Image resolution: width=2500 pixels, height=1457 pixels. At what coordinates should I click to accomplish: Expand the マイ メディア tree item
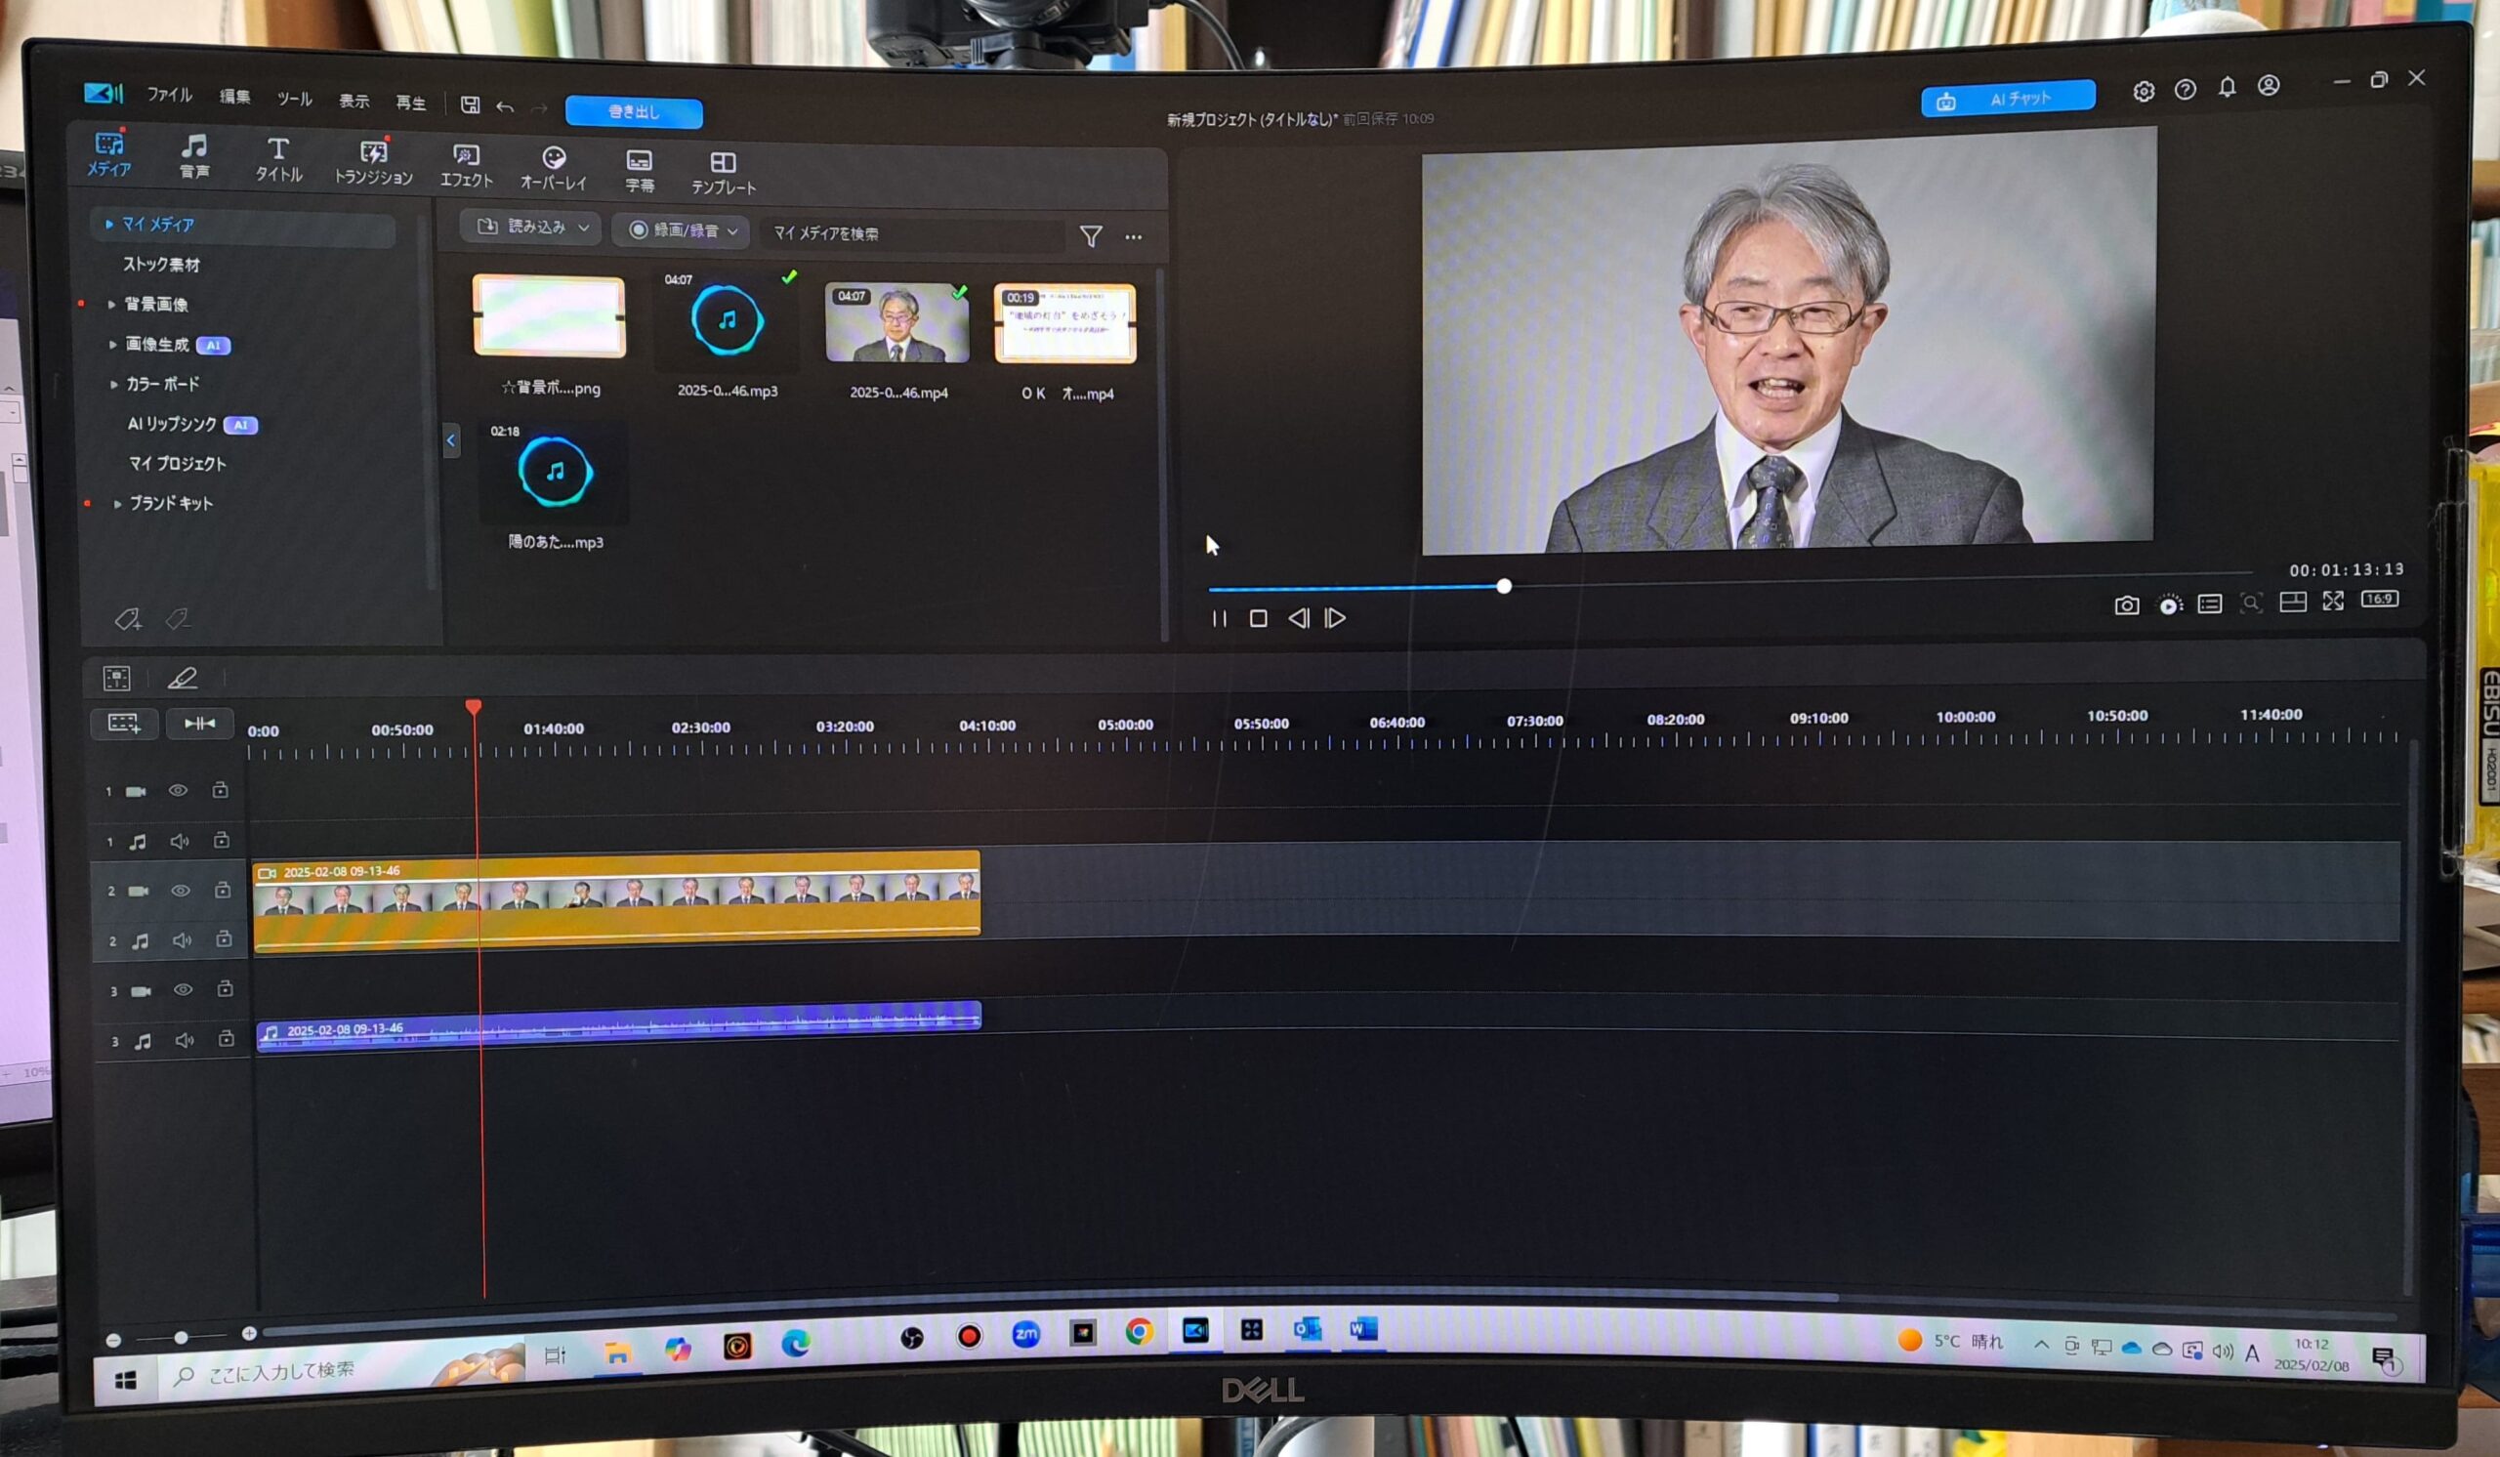coord(109,225)
